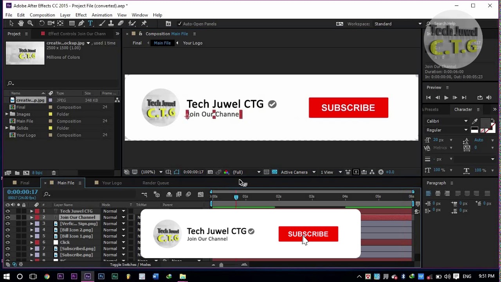This screenshot has height=282, width=501.
Task: Select the Roto Brush tool
Action: pyautogui.click(x=132, y=23)
